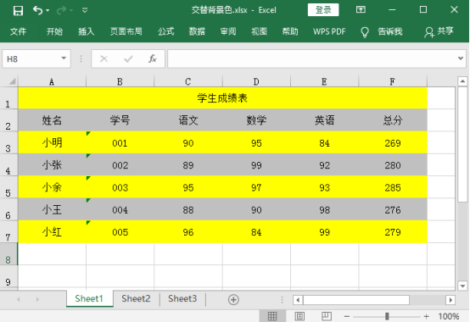Screen dimensions: 470x322
Task: Click the 登录 sign-in button
Action: [x=323, y=10]
